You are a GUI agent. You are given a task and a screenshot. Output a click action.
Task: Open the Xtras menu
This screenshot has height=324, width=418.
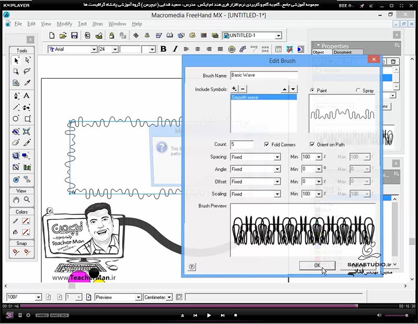click(x=97, y=23)
